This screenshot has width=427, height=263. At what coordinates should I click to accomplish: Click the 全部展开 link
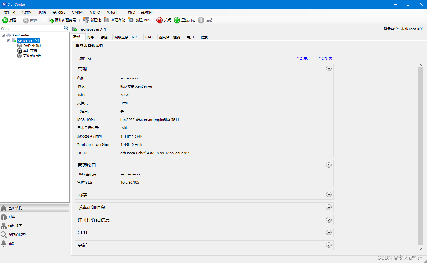click(303, 59)
